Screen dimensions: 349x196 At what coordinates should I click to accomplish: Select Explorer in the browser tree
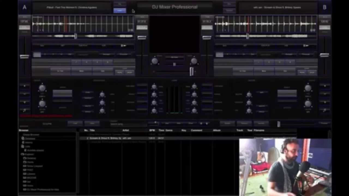tap(29, 154)
